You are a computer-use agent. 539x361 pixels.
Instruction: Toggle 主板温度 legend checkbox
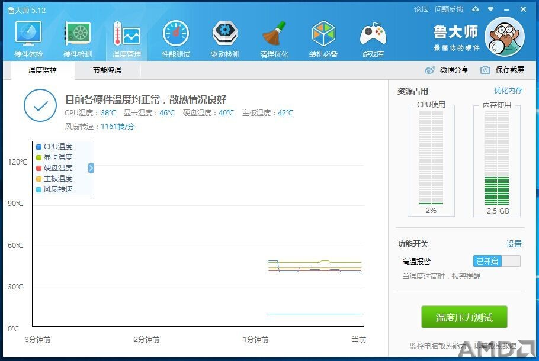click(x=39, y=179)
